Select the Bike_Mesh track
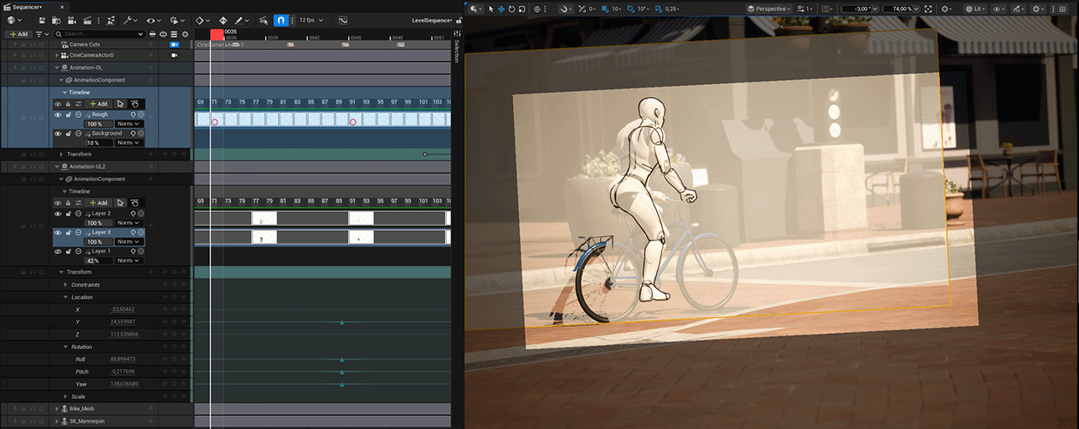 [81, 408]
